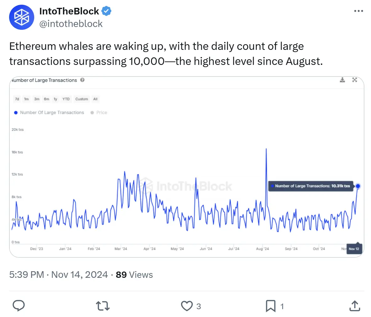Open the tweet options menu

(x=358, y=11)
